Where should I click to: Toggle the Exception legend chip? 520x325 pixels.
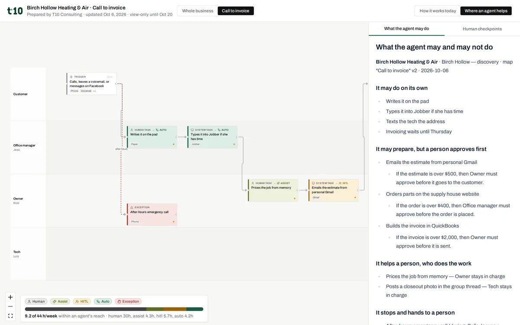tap(128, 302)
